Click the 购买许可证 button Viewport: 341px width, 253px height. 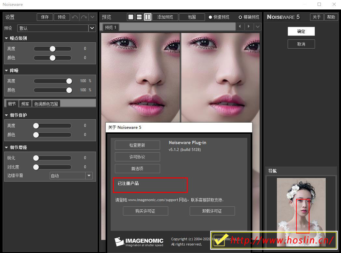[145, 211]
